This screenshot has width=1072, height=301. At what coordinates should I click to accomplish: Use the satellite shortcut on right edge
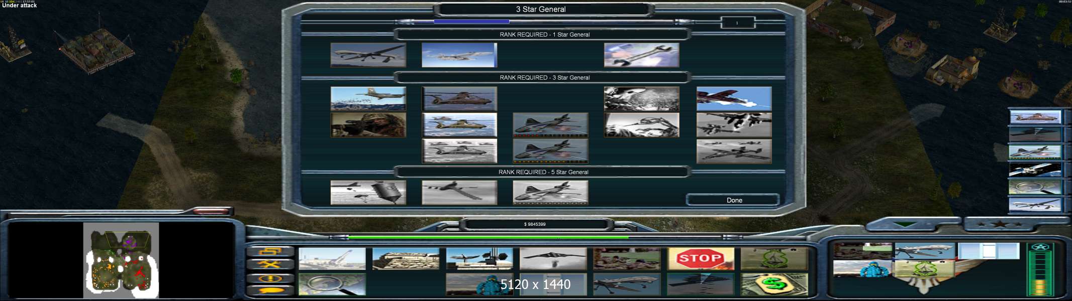[1035, 170]
